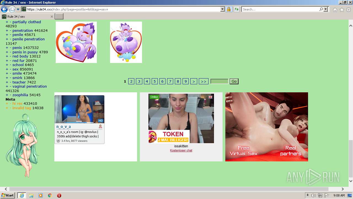Click the 'Kostenloser chat' link
Viewport: 353px width, 199px height.
coord(181,150)
